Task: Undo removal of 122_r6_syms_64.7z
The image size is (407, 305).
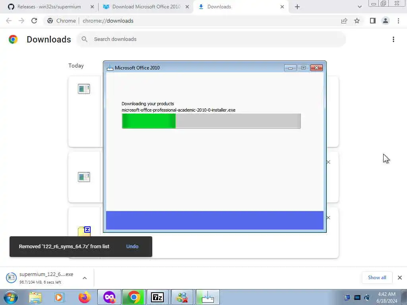Action: click(x=132, y=246)
